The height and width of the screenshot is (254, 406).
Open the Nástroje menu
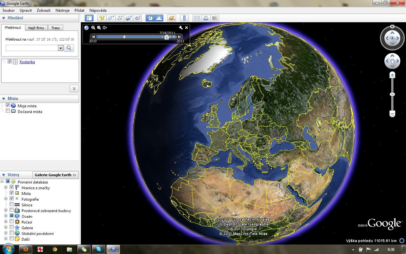[x=62, y=10]
